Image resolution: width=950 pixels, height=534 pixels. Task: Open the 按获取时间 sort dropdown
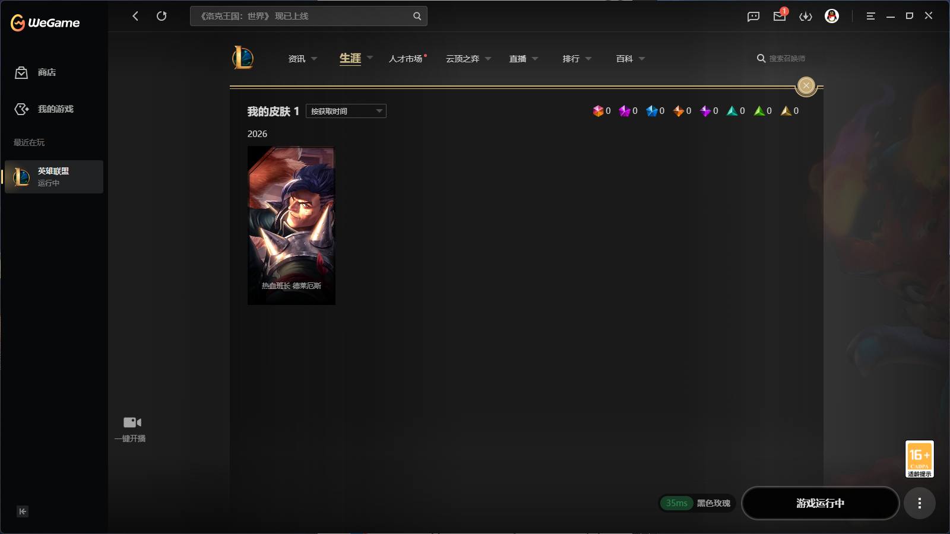point(345,110)
